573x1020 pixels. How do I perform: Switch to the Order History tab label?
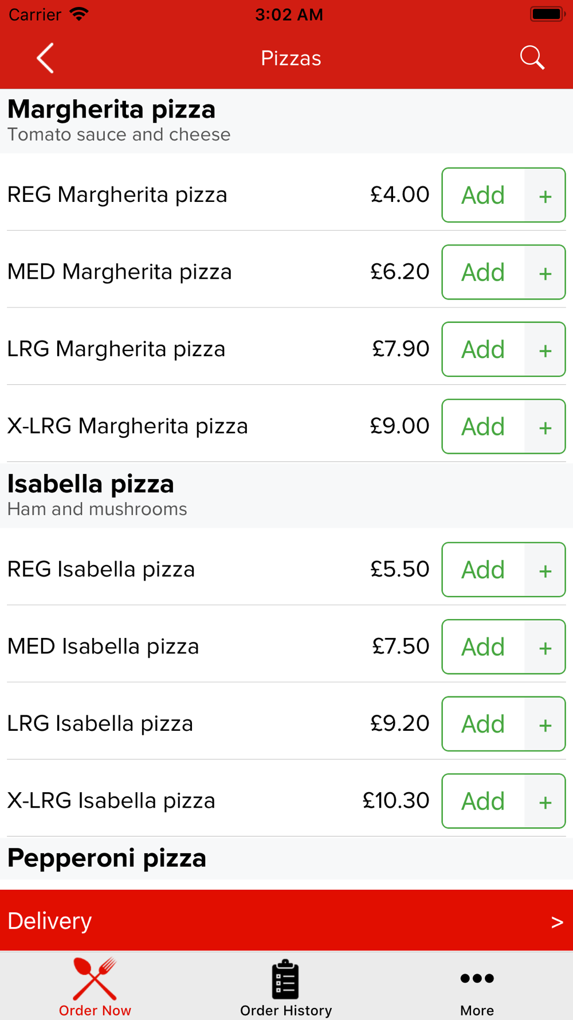pos(286,1010)
